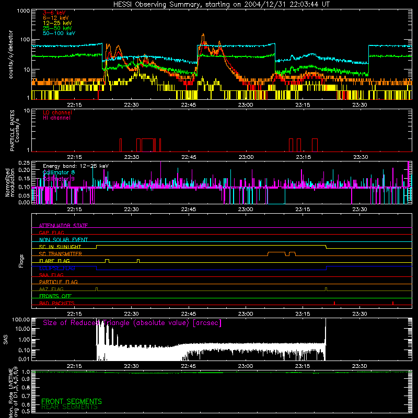Image resolution: width=418 pixels, height=418 pixels.
Task: Click the 0.25 value on modulation axis
Action: click(24, 163)
